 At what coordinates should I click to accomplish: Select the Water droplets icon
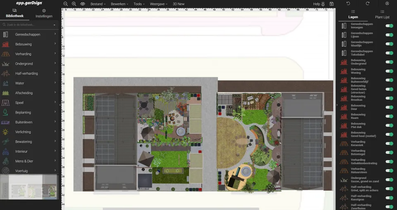tap(5, 83)
